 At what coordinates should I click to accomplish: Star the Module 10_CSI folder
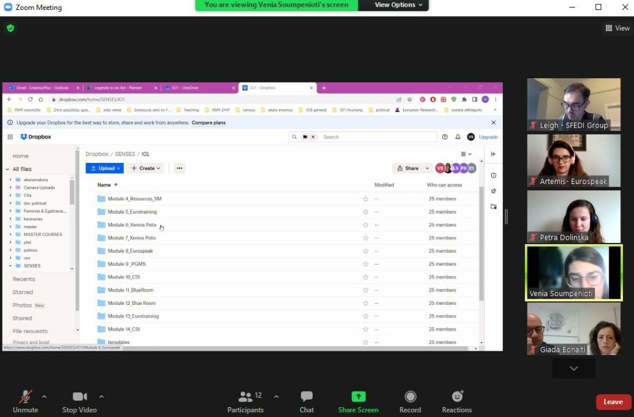(365, 277)
